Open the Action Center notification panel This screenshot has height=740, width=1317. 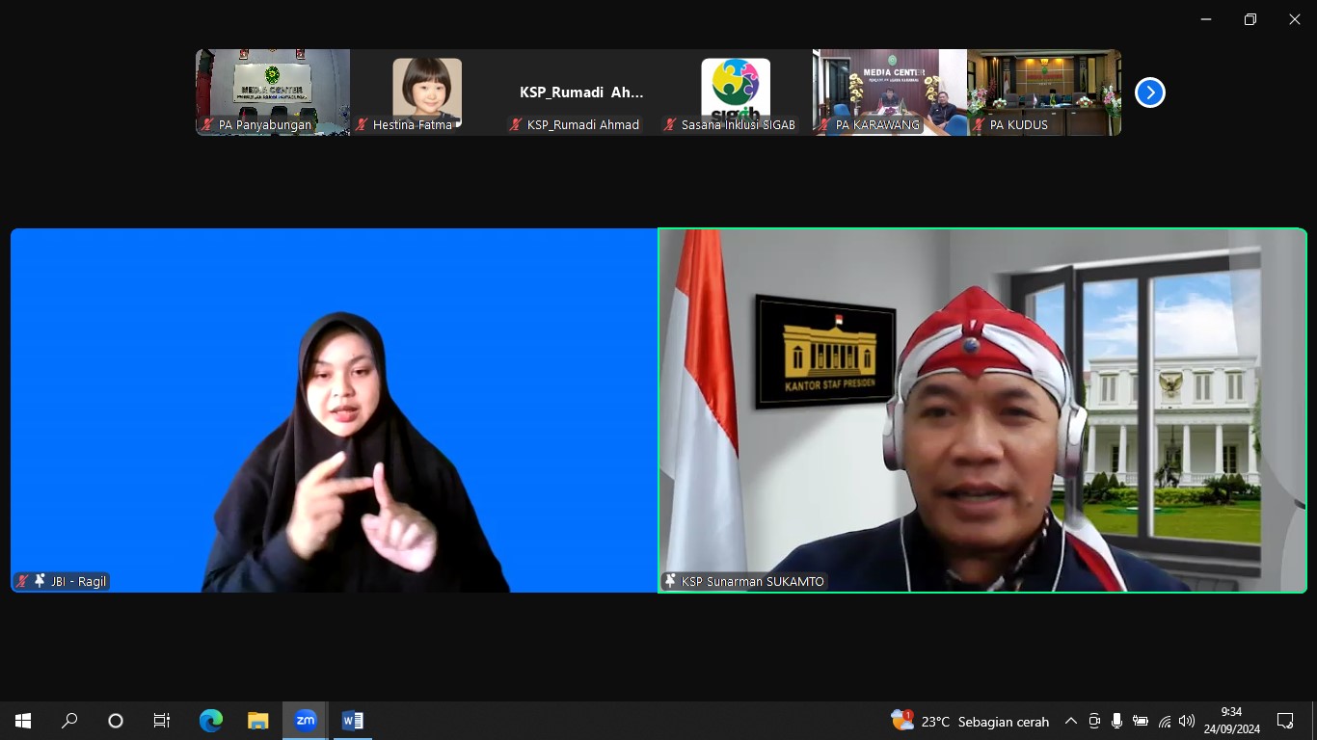(x=1286, y=720)
